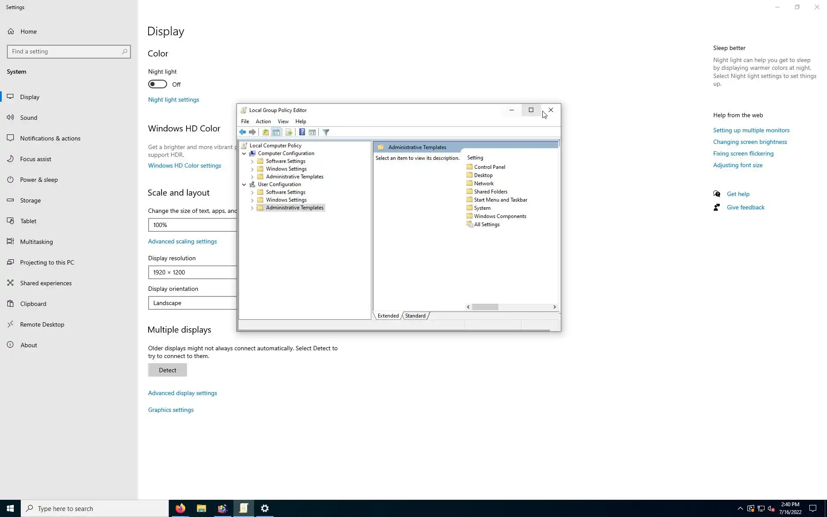Open the Display orientation Landscape dropdown
Screen dimensions: 827x517
click(x=192, y=303)
